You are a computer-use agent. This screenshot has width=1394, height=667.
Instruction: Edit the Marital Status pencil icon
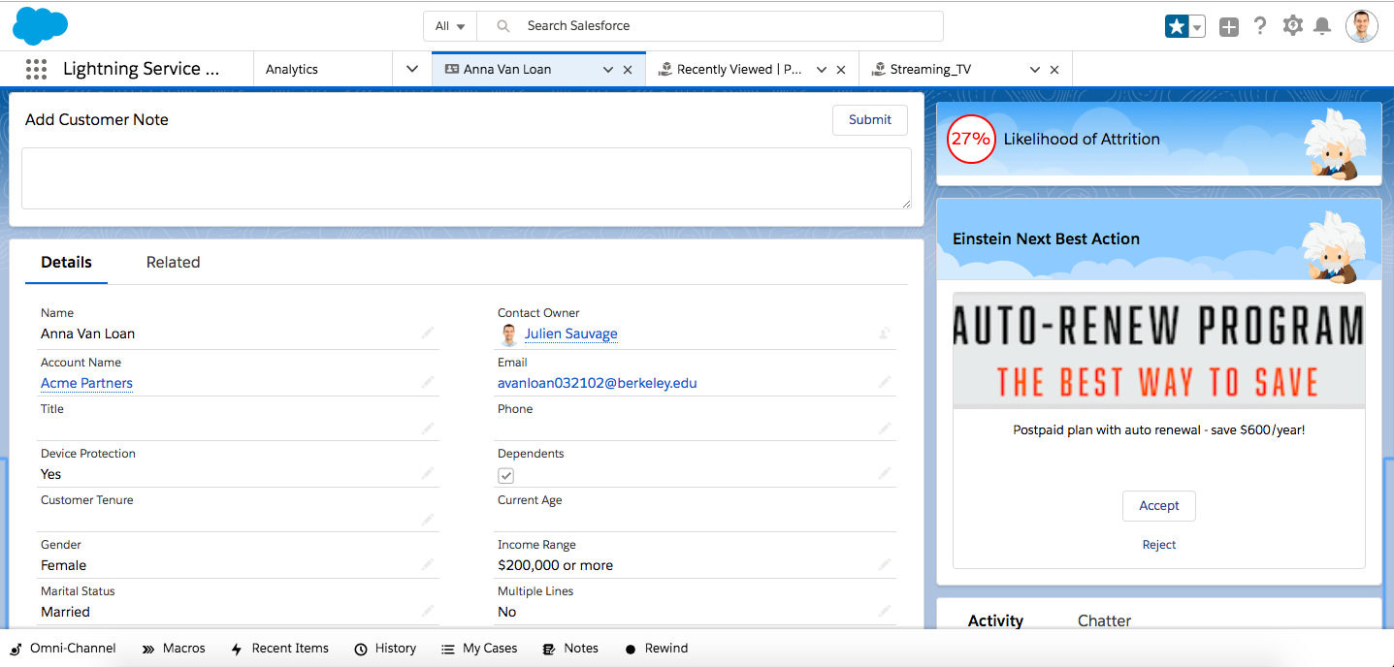pos(428,611)
